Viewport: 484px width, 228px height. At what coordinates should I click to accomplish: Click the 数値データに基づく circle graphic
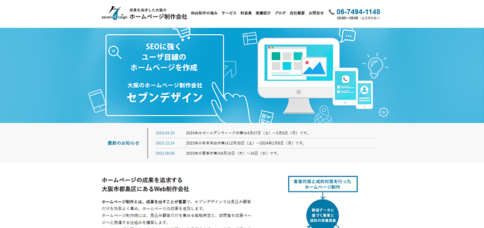pyautogui.click(x=322, y=214)
